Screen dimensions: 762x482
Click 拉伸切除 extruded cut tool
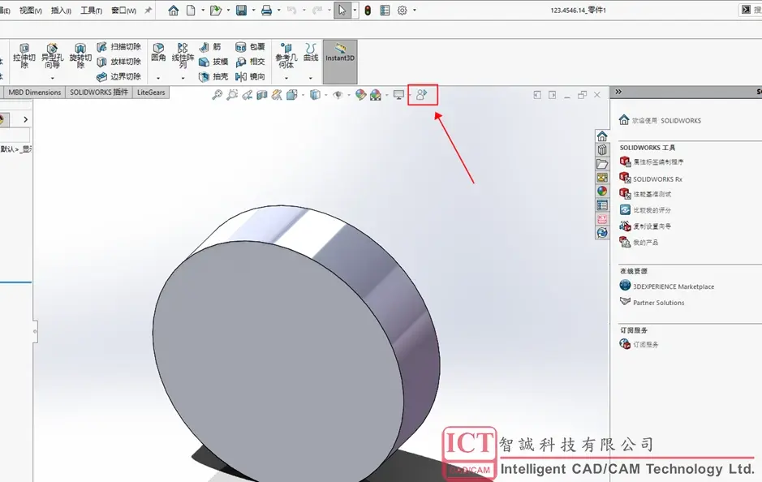click(24, 56)
